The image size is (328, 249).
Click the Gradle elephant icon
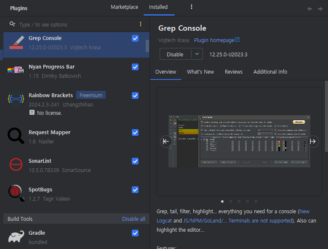point(16,236)
